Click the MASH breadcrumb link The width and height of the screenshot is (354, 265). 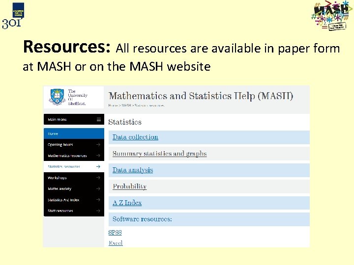point(126,105)
